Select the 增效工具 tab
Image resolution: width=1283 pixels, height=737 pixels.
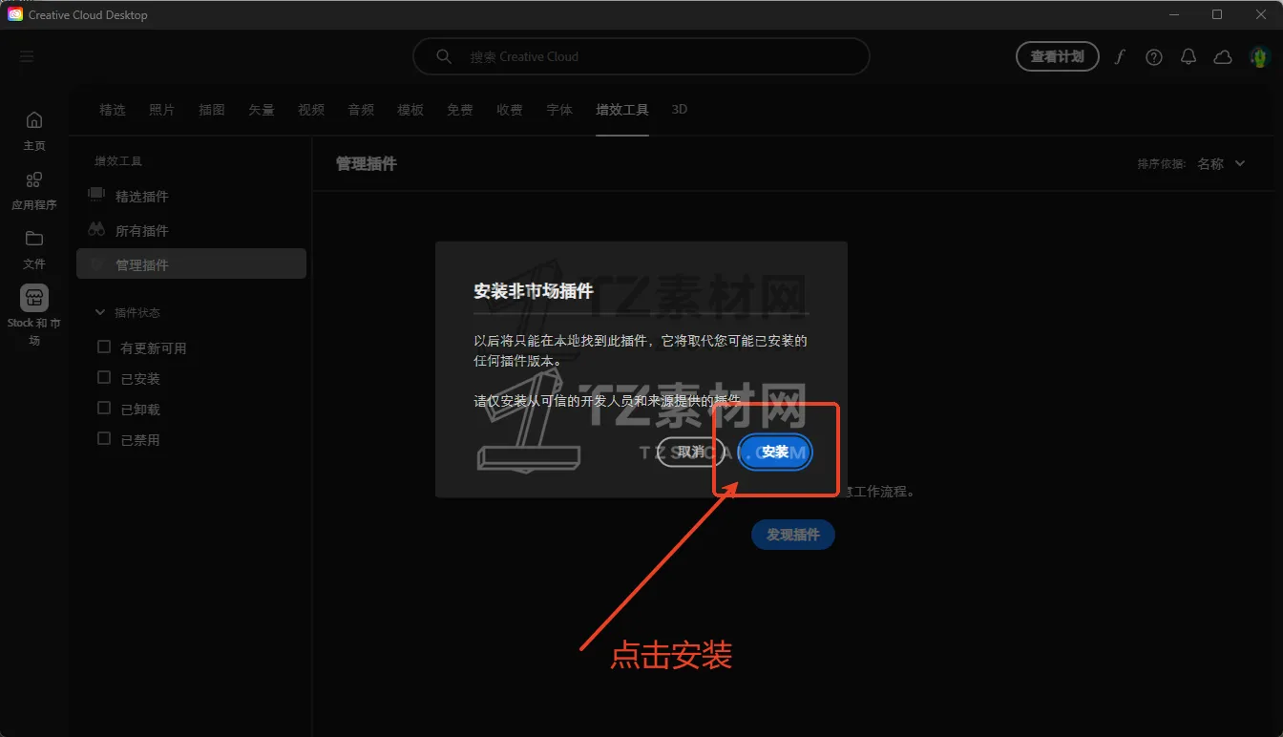click(x=622, y=110)
